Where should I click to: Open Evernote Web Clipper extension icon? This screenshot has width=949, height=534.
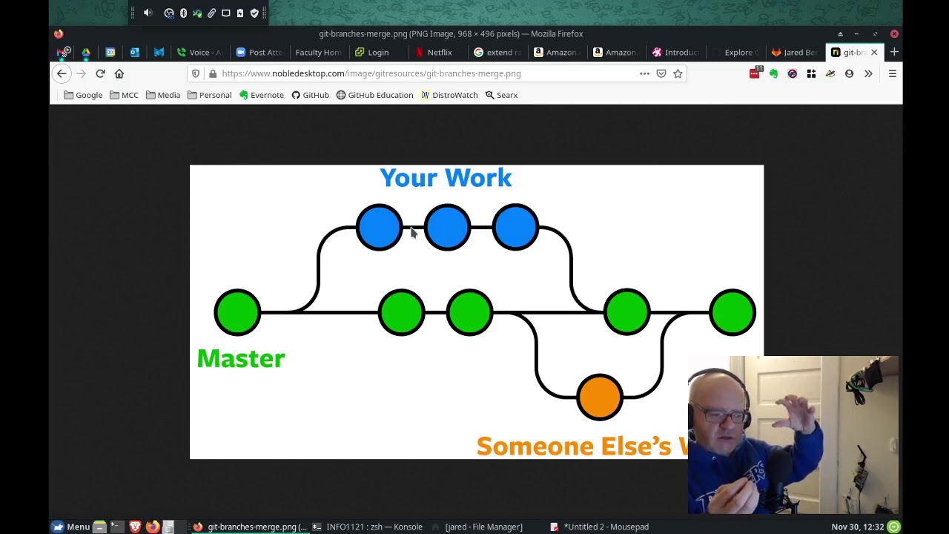pyautogui.click(x=773, y=73)
